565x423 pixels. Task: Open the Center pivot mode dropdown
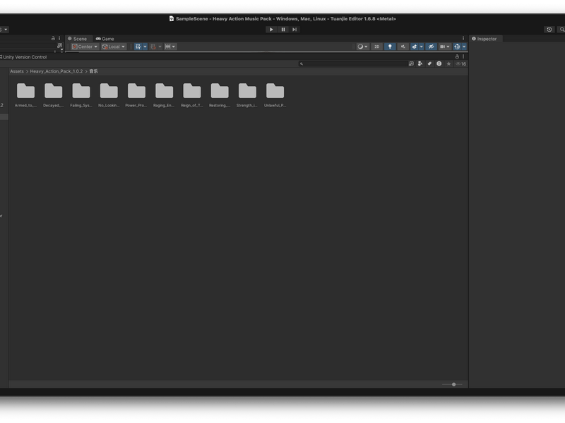[x=85, y=47]
